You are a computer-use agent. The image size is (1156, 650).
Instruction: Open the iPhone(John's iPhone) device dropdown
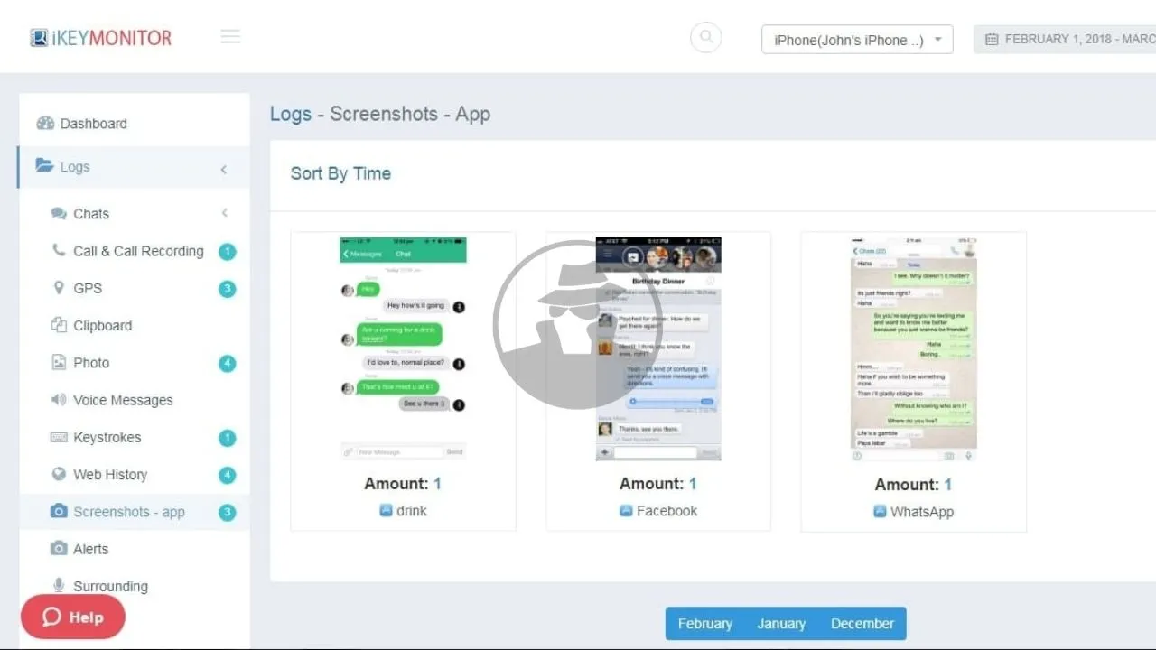857,40
